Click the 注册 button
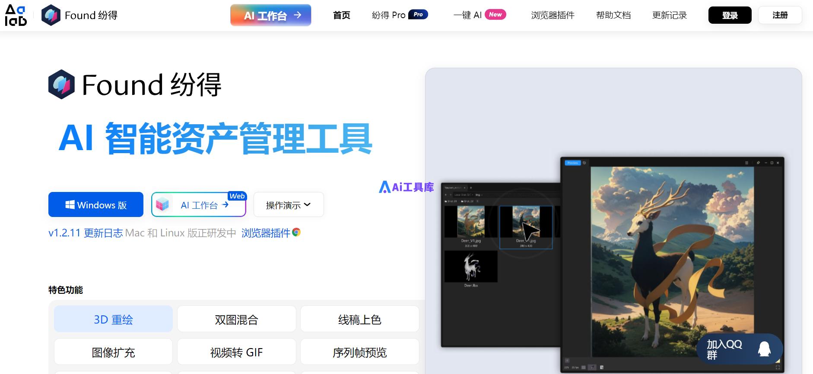The height and width of the screenshot is (374, 813). pyautogui.click(x=780, y=16)
